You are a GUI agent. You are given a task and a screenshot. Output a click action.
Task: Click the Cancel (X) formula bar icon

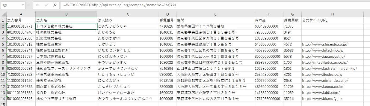point(38,5)
